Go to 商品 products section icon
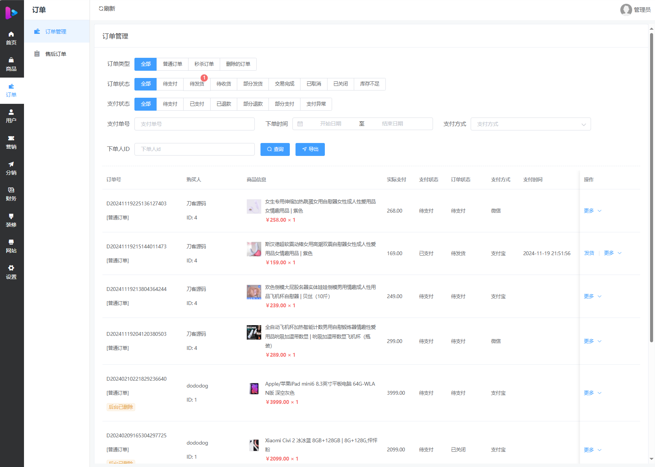The image size is (655, 467). [x=11, y=60]
